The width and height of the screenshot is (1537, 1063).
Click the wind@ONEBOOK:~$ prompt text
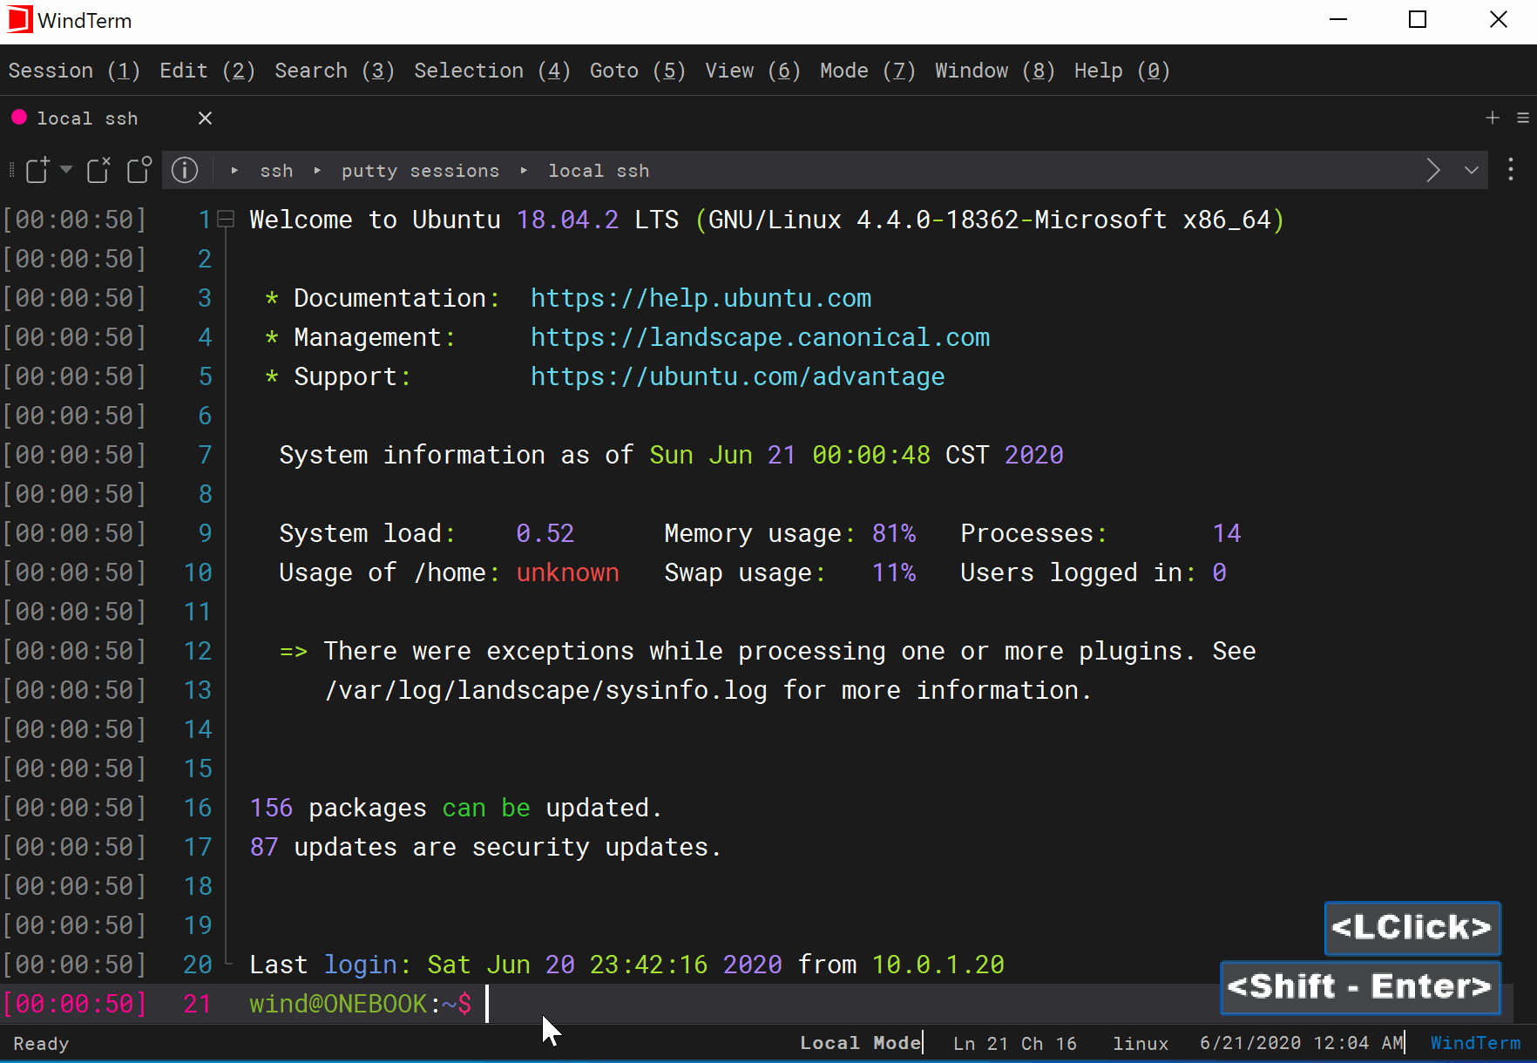coord(361,1004)
